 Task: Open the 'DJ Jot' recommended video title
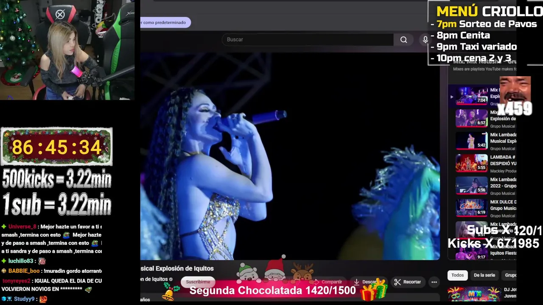click(510, 293)
